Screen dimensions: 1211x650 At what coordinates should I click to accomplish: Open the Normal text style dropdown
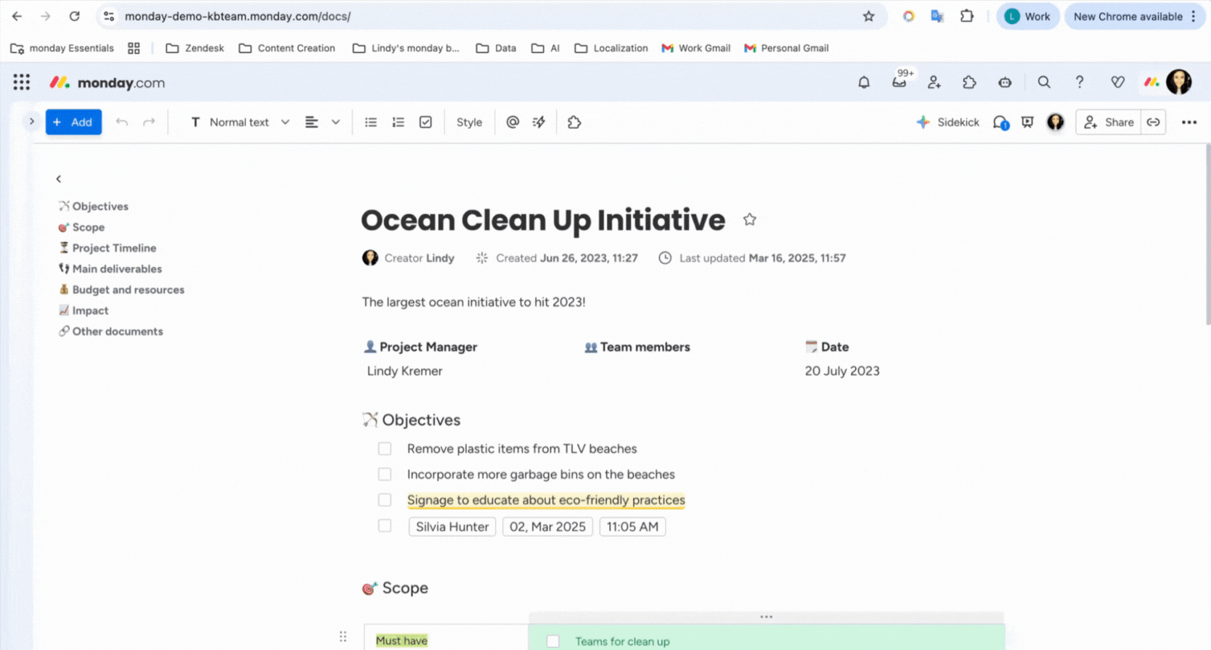[240, 123]
